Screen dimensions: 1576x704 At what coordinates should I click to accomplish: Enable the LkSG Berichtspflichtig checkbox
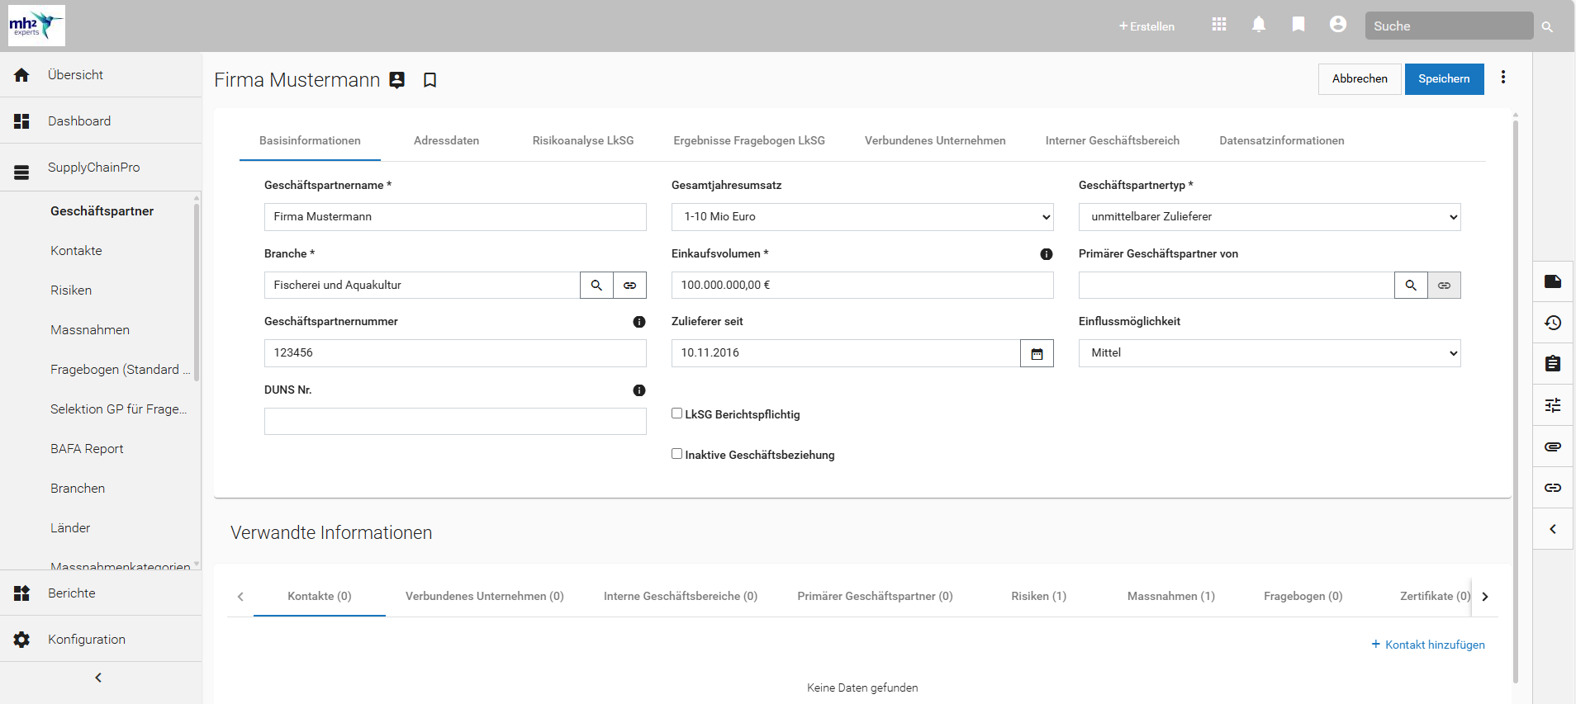[677, 413]
